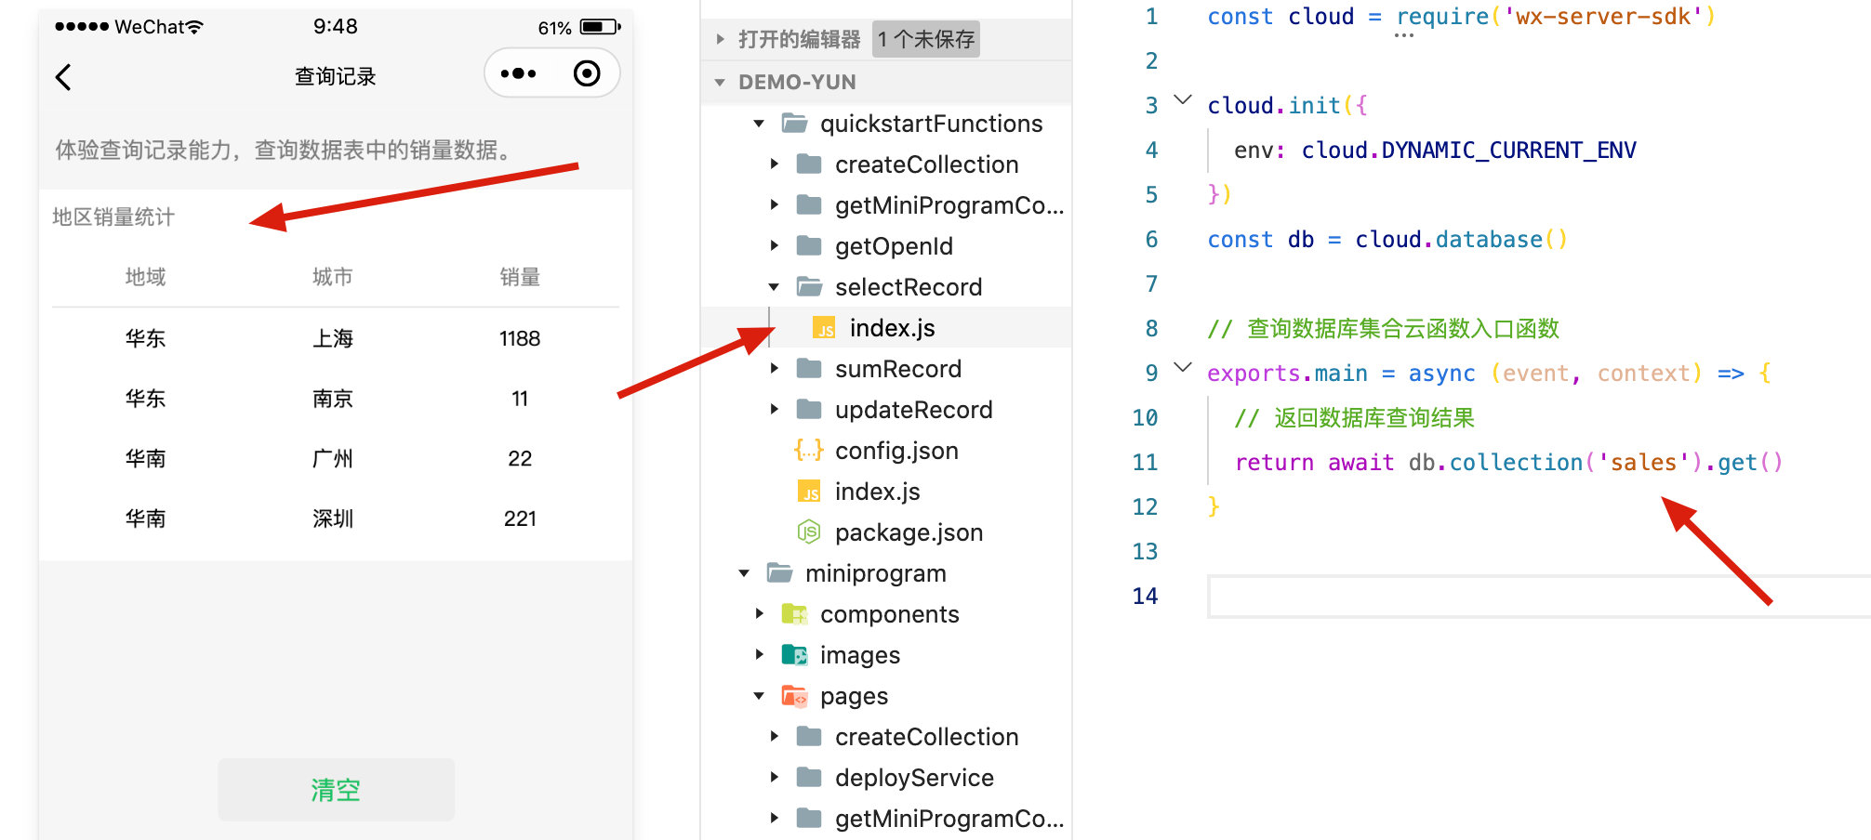The image size is (1871, 840).
Task: Click the images folder icon
Action: tap(794, 654)
